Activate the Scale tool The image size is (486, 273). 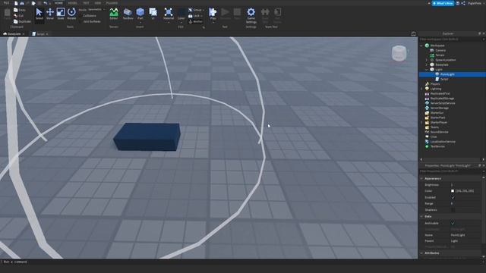click(61, 14)
